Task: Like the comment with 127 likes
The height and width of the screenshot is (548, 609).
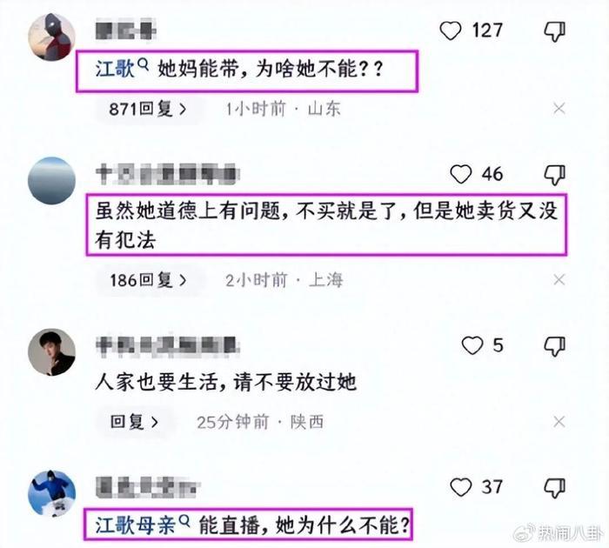Action: tap(451, 30)
